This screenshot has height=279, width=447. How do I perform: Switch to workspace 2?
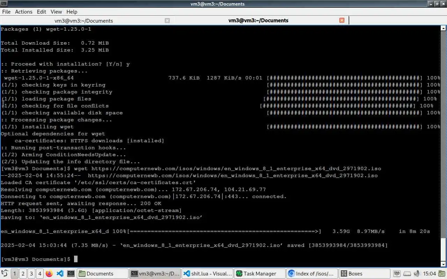pos(23,273)
